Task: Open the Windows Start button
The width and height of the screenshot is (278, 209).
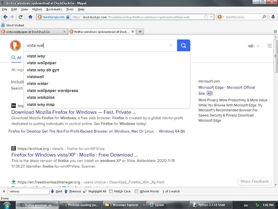Action: [7, 205]
